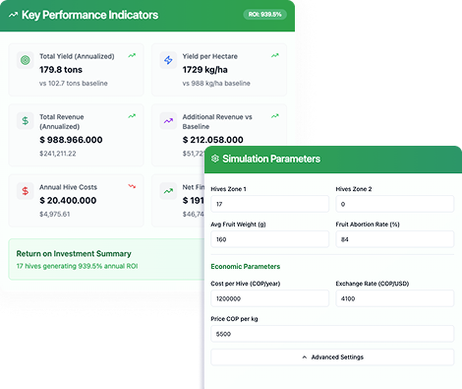Click the up-trend arrow on Yield per Hectare card
Viewport: 462px width, 389px height.
[x=275, y=55]
